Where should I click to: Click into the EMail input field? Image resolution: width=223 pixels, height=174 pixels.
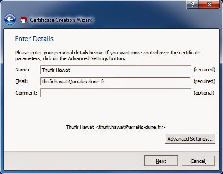coord(116,81)
